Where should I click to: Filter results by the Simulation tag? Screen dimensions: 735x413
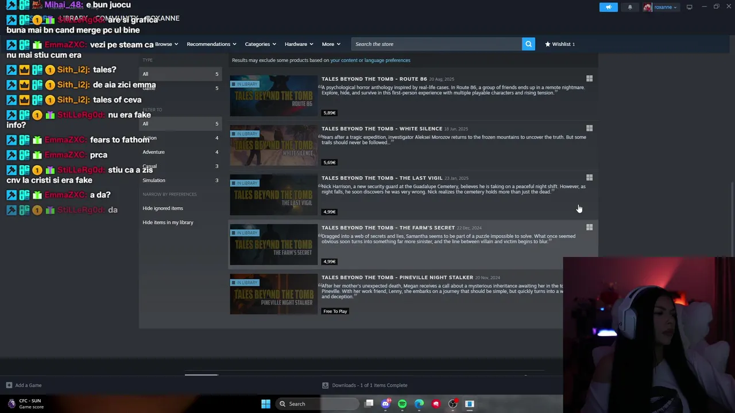[180, 180]
